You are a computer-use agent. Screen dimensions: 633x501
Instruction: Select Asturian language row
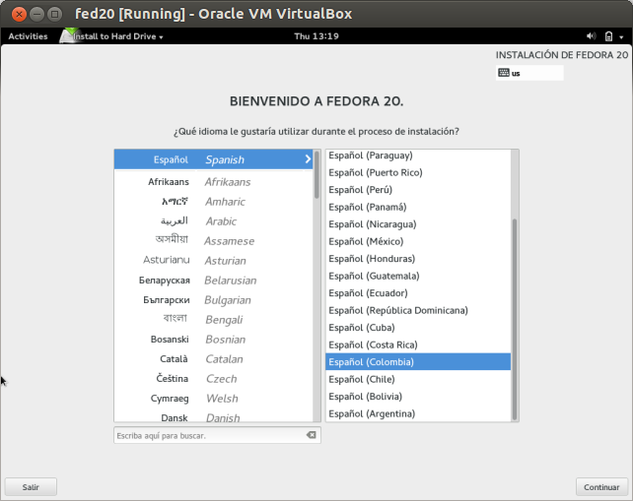point(214,261)
